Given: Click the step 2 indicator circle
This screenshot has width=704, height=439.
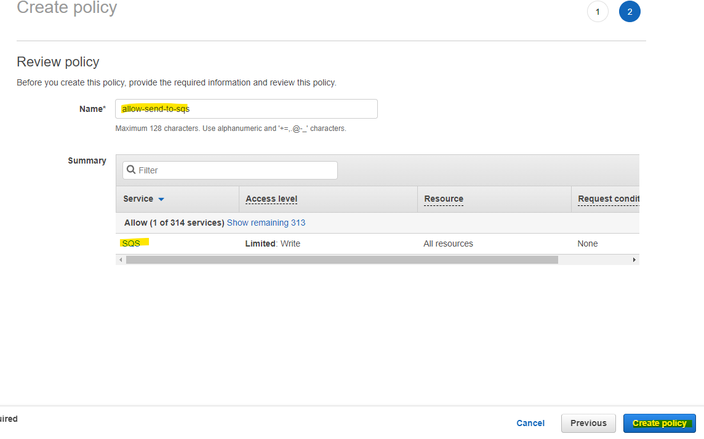Looking at the screenshot, I should point(630,12).
